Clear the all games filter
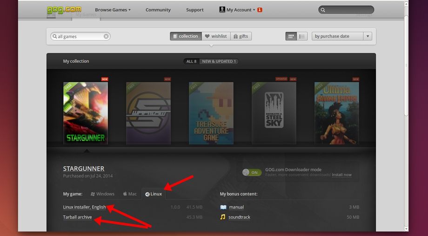 (x=106, y=36)
